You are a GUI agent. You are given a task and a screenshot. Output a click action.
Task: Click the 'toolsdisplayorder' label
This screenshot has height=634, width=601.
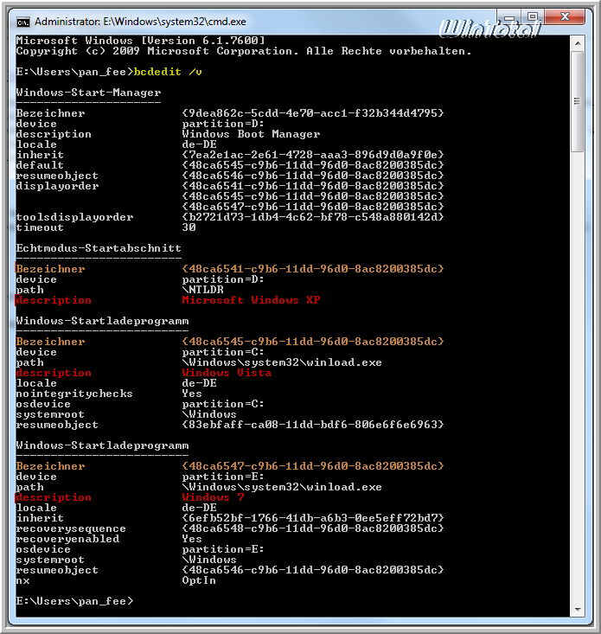(x=74, y=217)
